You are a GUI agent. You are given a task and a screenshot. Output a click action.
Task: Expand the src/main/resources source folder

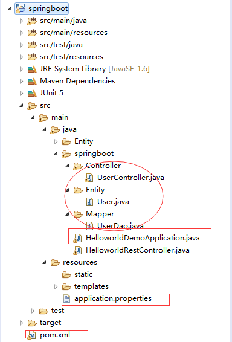click(21, 33)
